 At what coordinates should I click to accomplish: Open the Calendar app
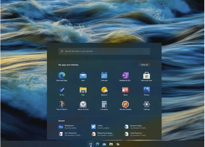[x=104, y=75]
